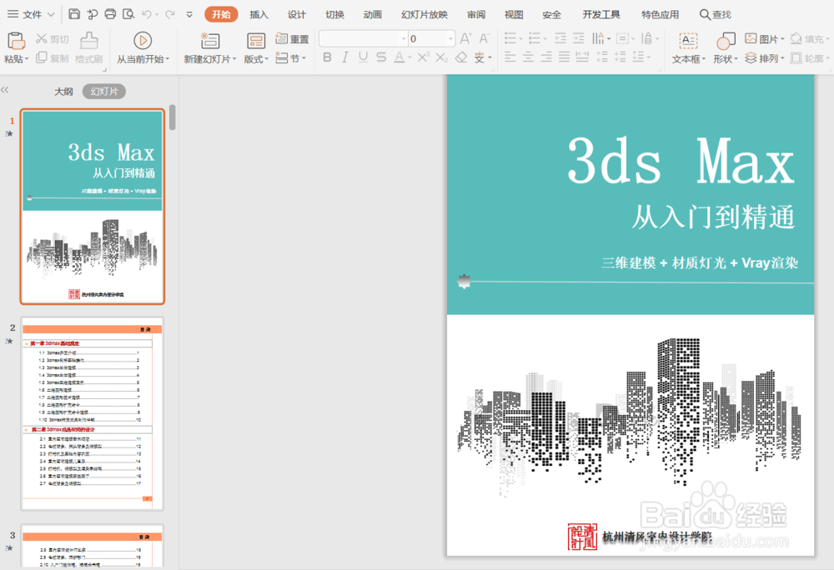834x570 pixels.
Task: Click the Picture (图片) icon
Action: click(x=751, y=38)
